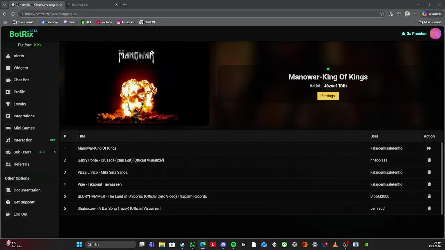Reload the page
The height and width of the screenshot is (250, 445).
13,14
